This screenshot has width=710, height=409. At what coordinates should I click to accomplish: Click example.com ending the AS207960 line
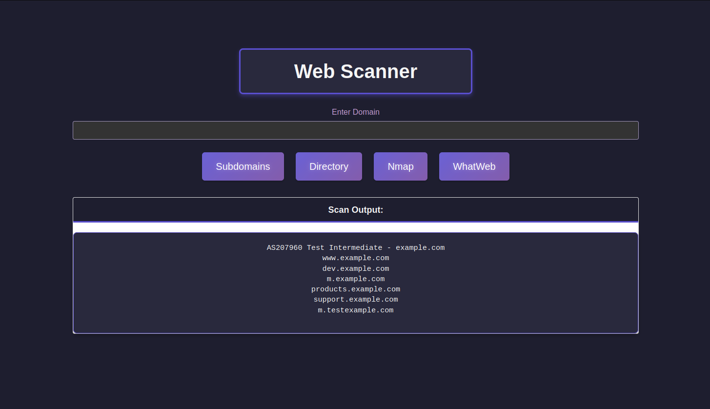coord(420,248)
